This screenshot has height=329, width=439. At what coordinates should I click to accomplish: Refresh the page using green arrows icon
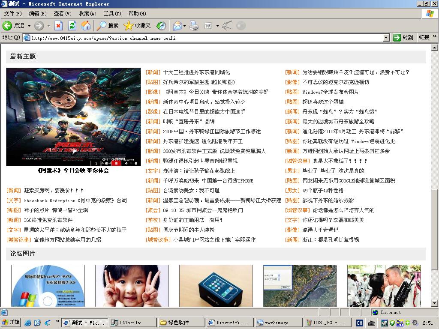tap(72, 26)
